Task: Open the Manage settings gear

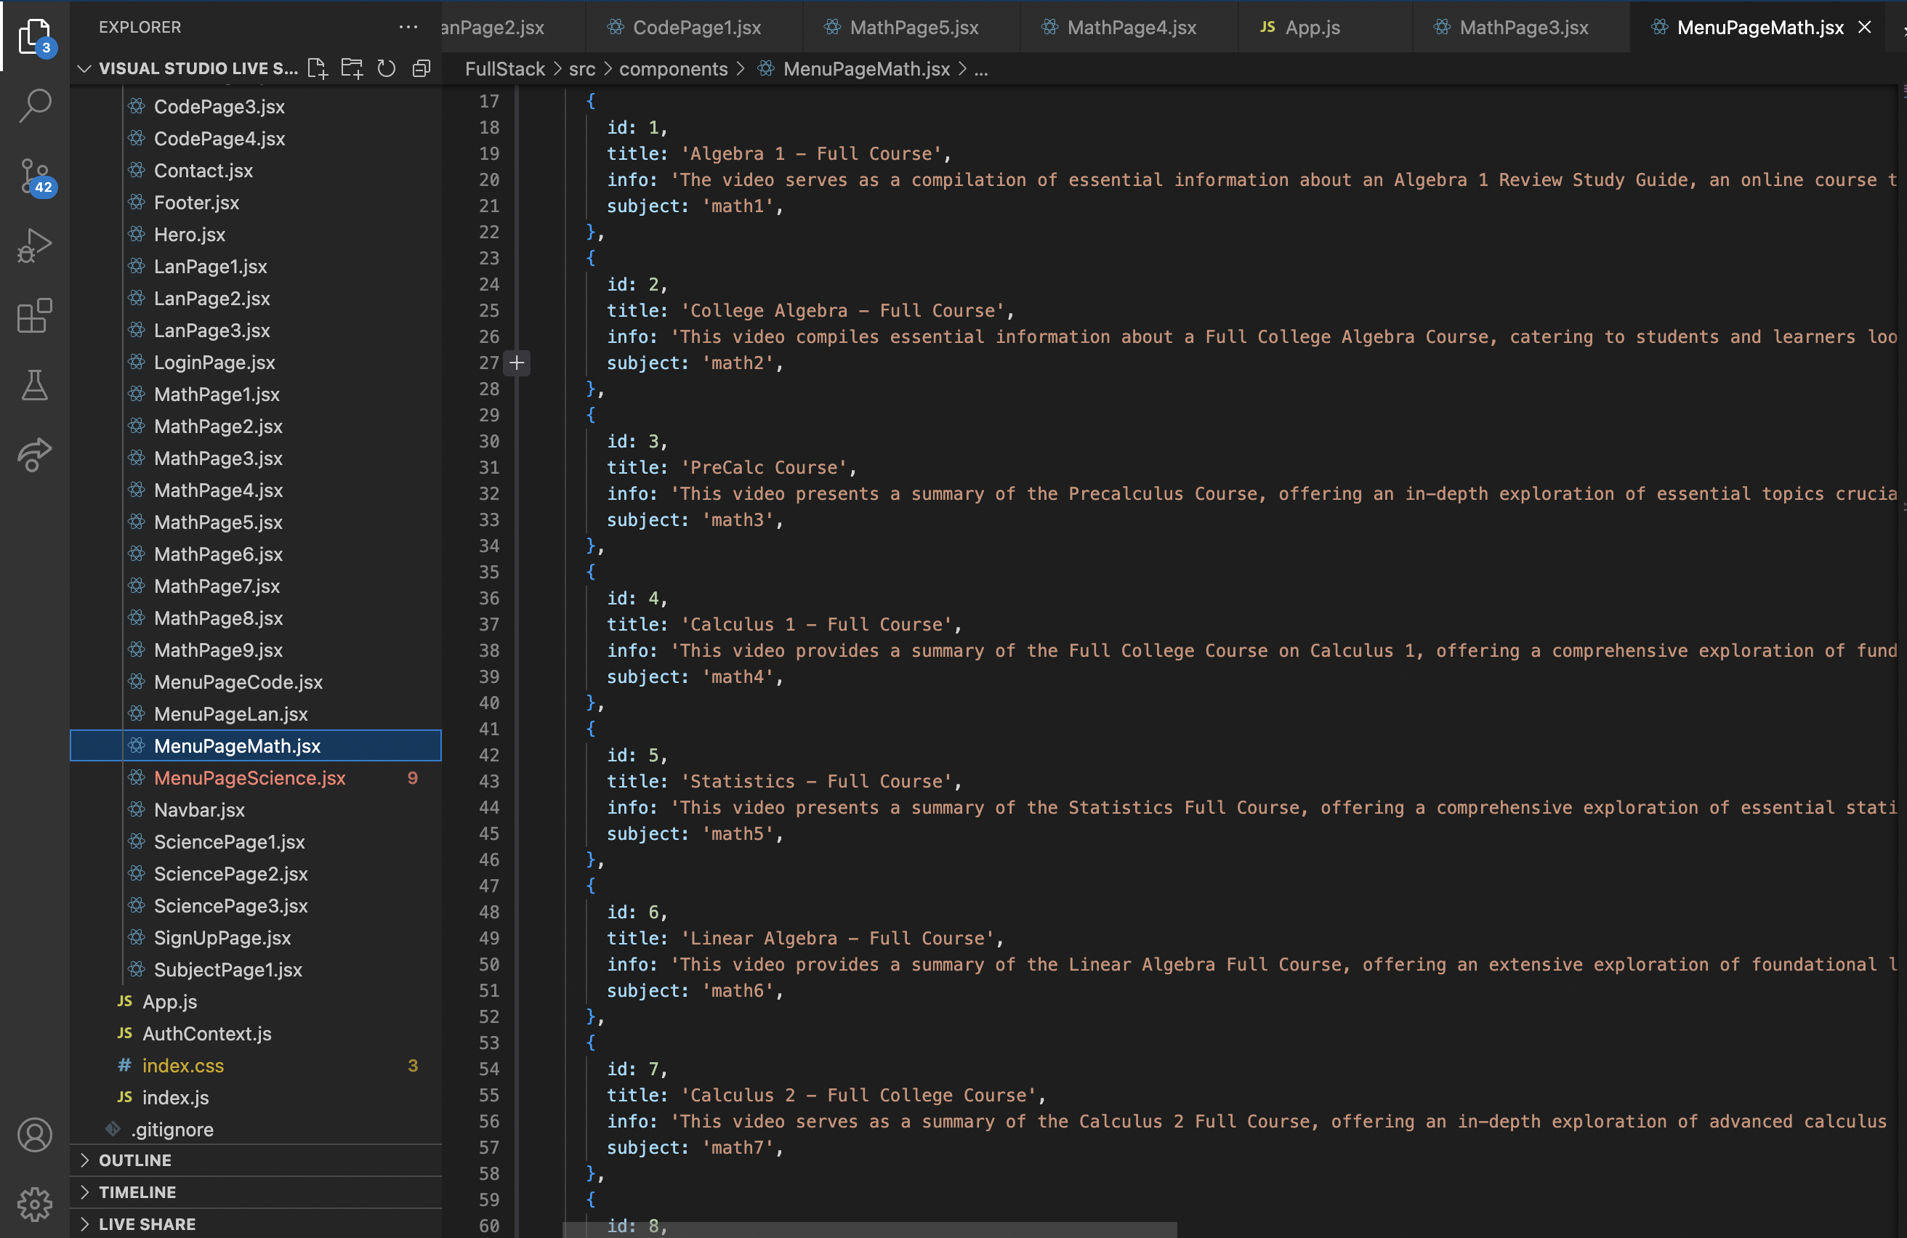Action: (34, 1204)
